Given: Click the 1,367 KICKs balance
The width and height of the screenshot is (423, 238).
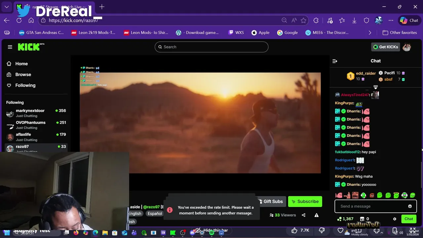Looking at the screenshot, I should click(x=345, y=219).
